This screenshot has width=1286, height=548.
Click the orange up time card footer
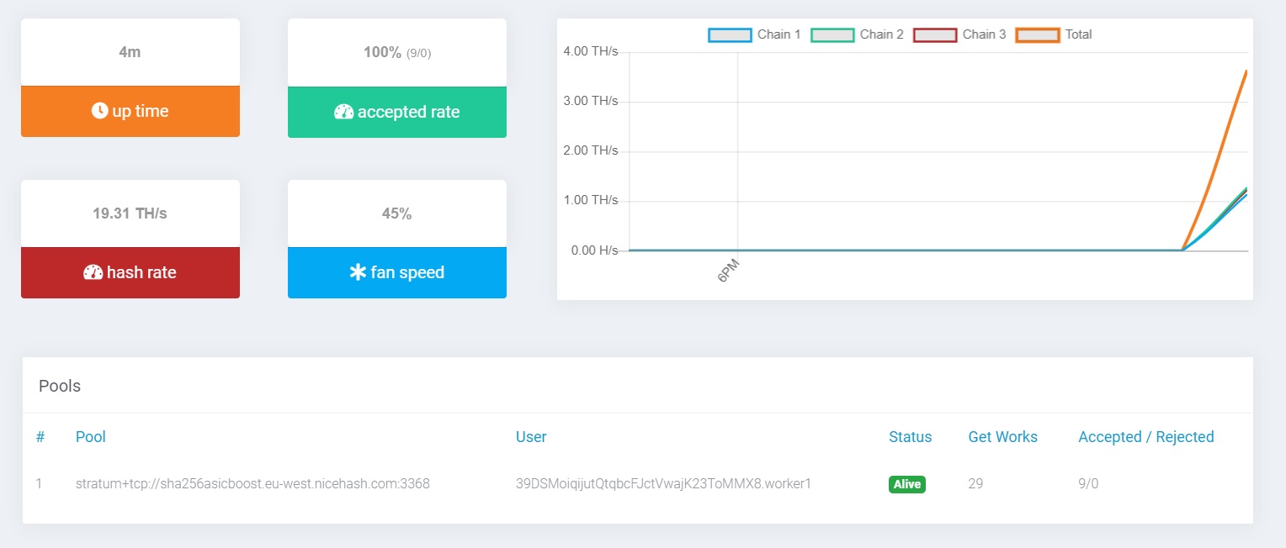[x=130, y=111]
